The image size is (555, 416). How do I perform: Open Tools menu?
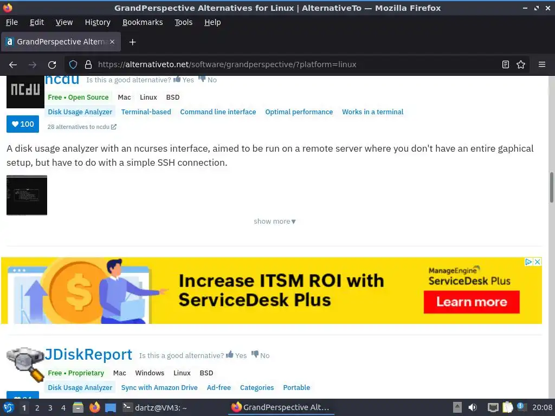coord(183,22)
